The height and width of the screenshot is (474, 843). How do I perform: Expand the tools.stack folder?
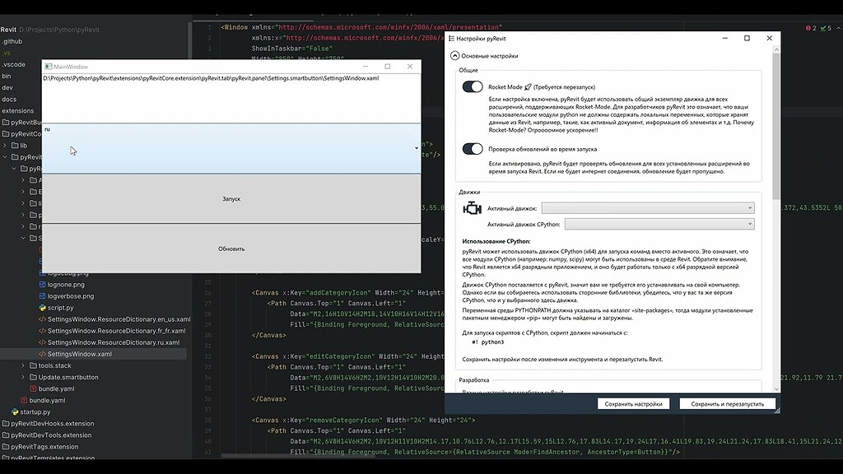[23, 365]
